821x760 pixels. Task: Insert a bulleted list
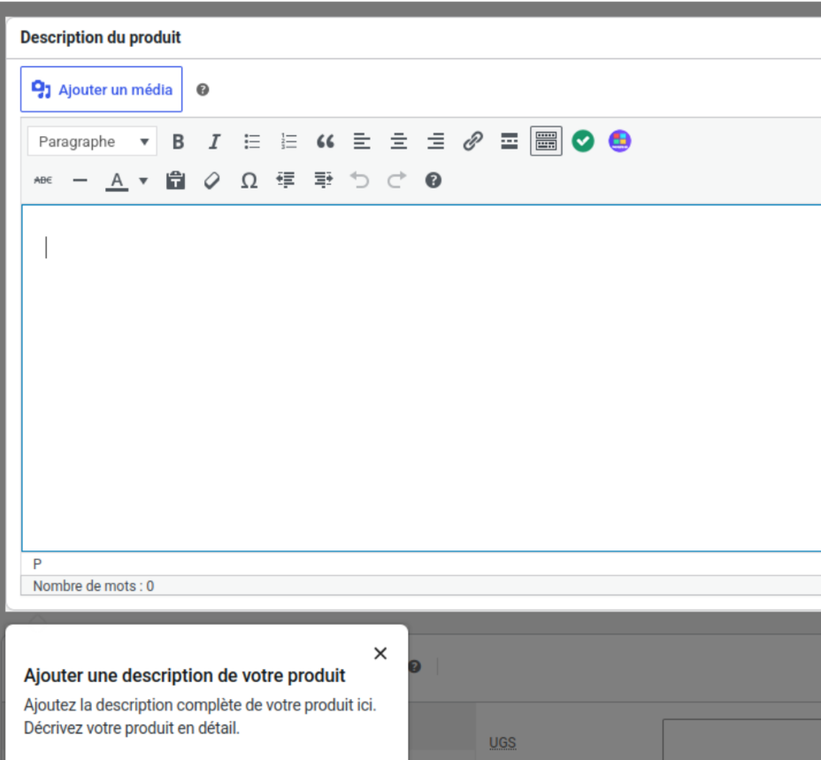coord(252,142)
